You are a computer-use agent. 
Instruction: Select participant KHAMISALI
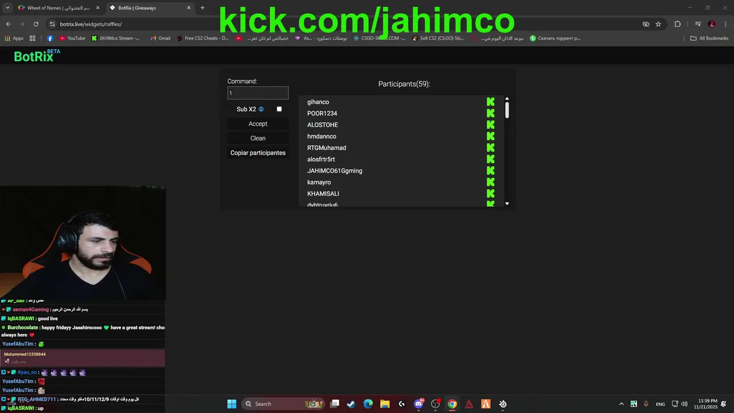click(x=323, y=194)
